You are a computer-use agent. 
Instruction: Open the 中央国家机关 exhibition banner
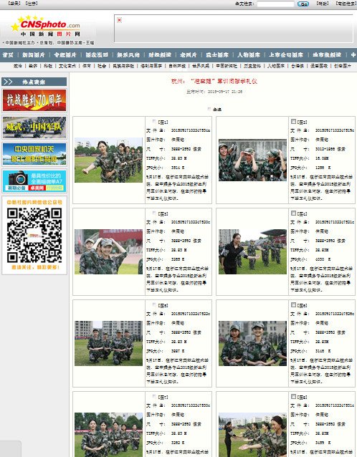click(x=34, y=154)
